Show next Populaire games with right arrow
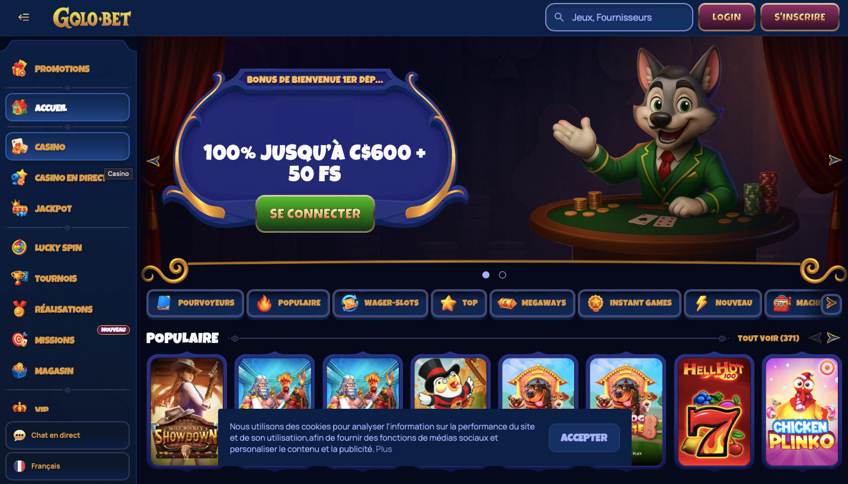The height and width of the screenshot is (484, 848). 834,338
